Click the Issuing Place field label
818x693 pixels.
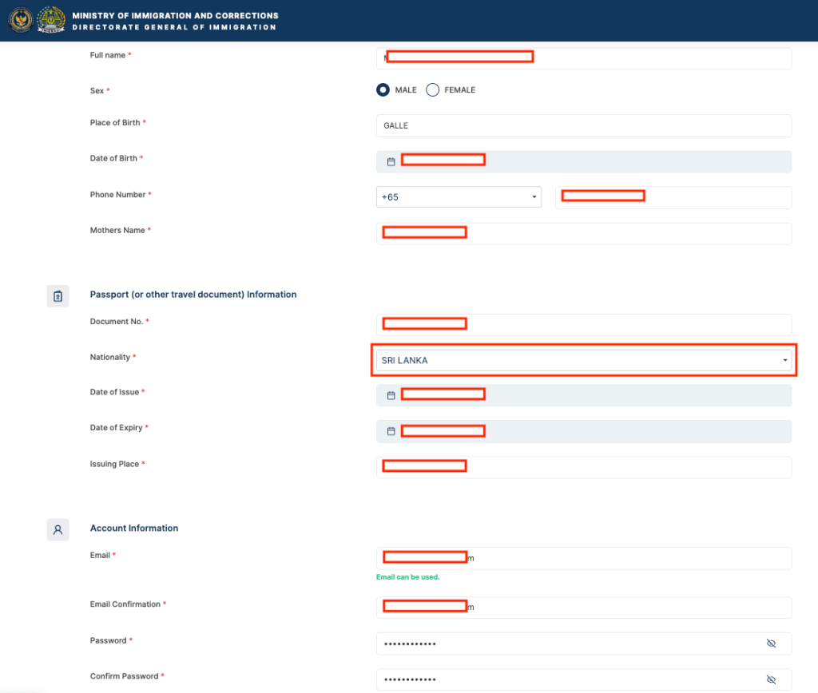click(x=114, y=464)
